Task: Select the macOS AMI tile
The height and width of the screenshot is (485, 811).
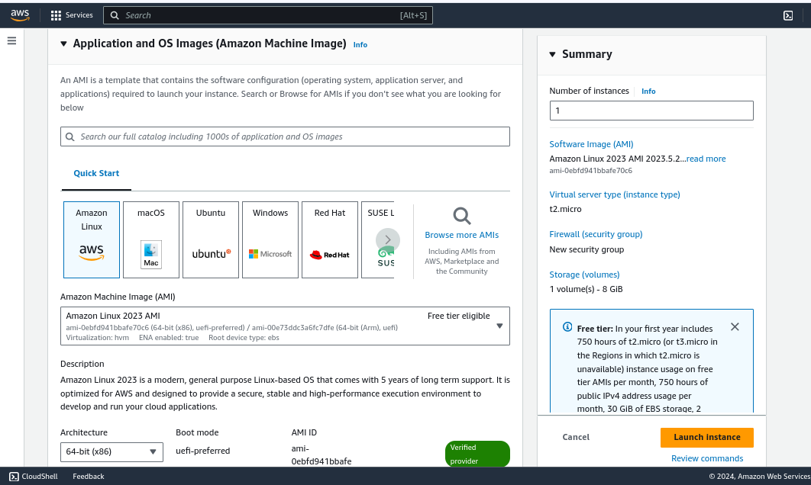Action: pos(151,239)
